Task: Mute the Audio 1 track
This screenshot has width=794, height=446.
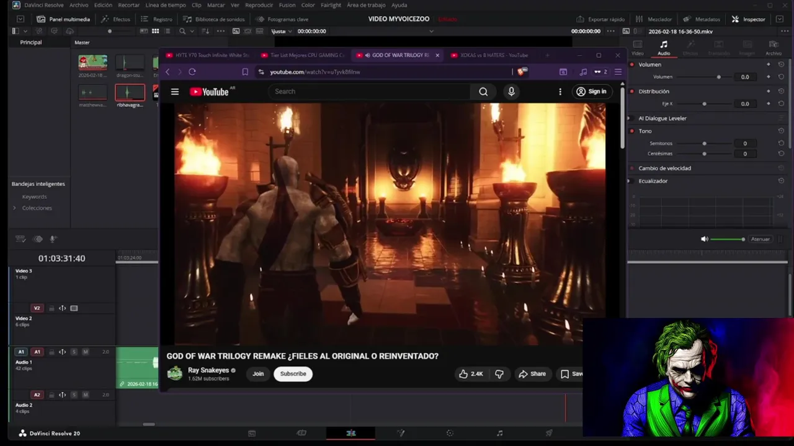Action: click(86, 352)
